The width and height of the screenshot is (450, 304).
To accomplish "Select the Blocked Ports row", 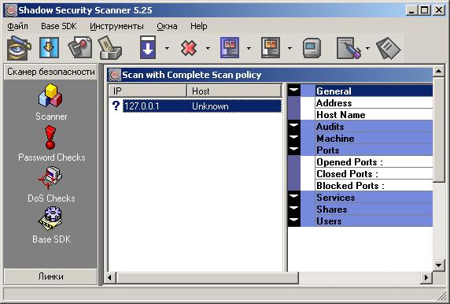I will [374, 185].
